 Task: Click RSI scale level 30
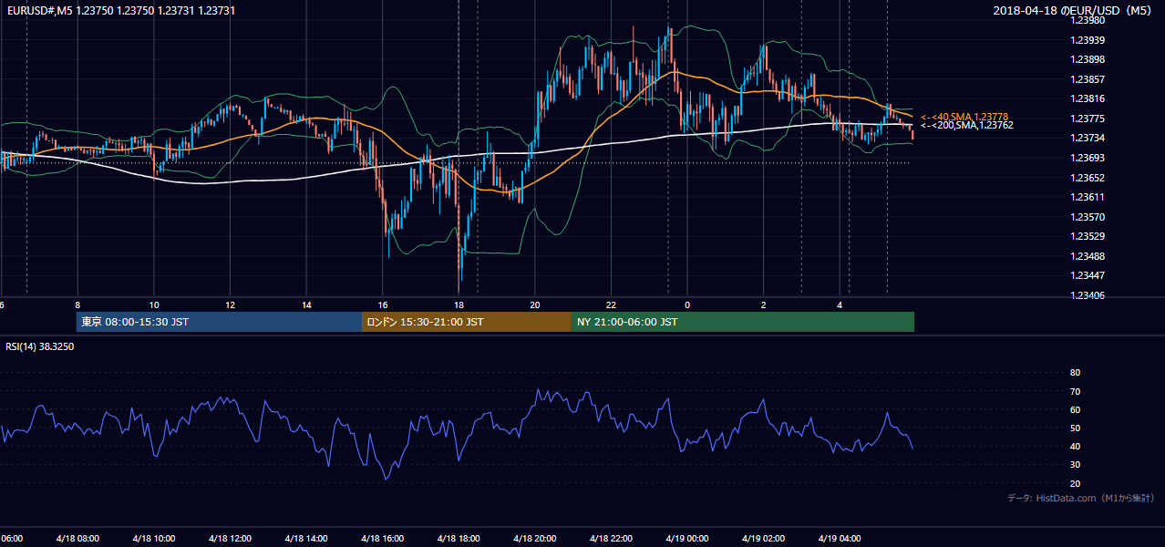(x=1075, y=465)
